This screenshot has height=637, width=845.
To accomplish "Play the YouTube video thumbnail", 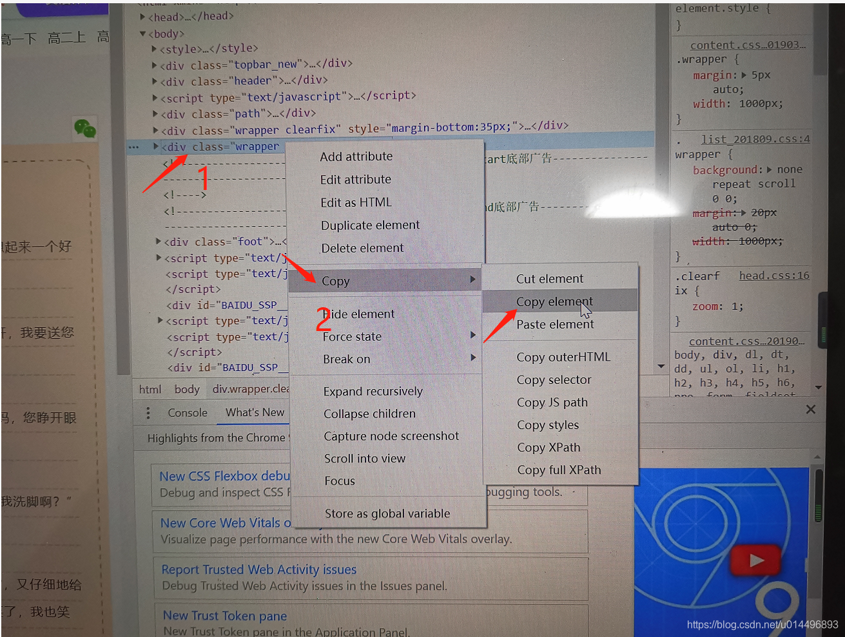I will pos(756,561).
